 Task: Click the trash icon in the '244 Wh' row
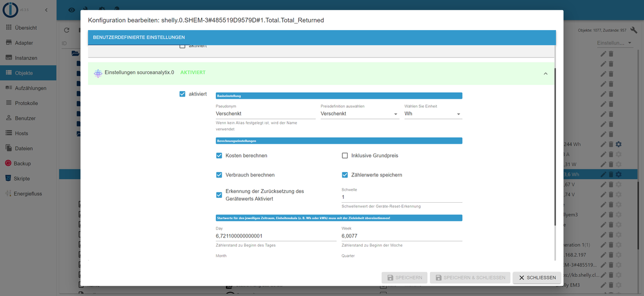611,144
